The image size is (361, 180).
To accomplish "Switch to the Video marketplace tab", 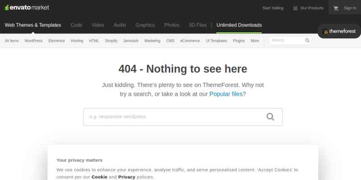I will pyautogui.click(x=98, y=25).
